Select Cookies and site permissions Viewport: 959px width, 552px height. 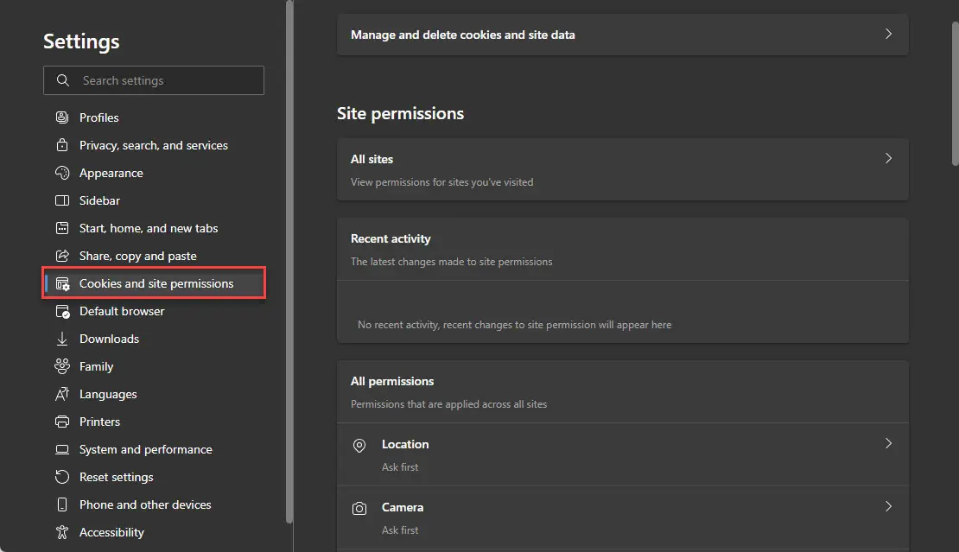tap(154, 283)
